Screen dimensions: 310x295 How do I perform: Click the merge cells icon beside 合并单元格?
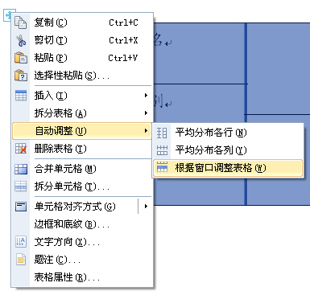pos(21,169)
